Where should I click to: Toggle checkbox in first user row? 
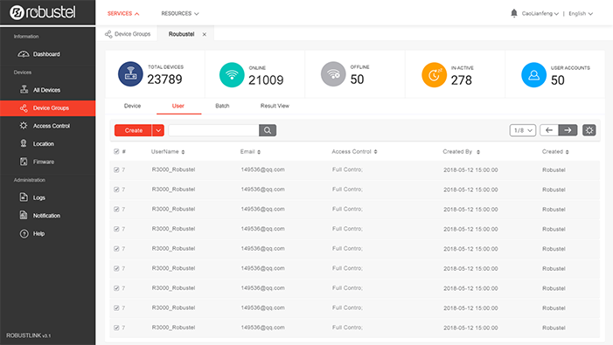[116, 169]
